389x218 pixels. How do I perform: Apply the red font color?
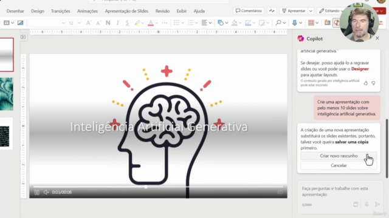[x=151, y=23]
